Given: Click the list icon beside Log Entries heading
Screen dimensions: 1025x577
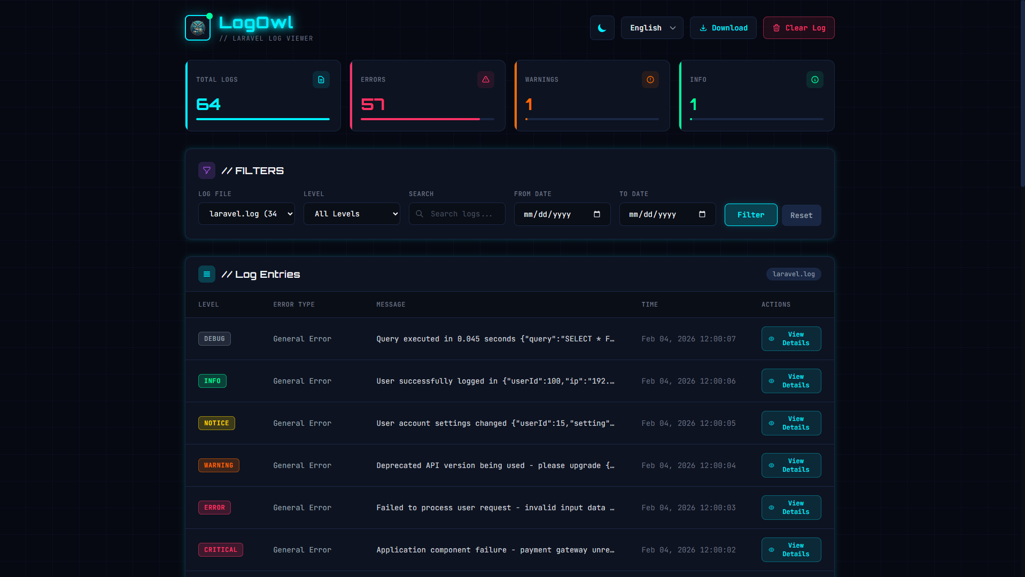Looking at the screenshot, I should tap(207, 274).
